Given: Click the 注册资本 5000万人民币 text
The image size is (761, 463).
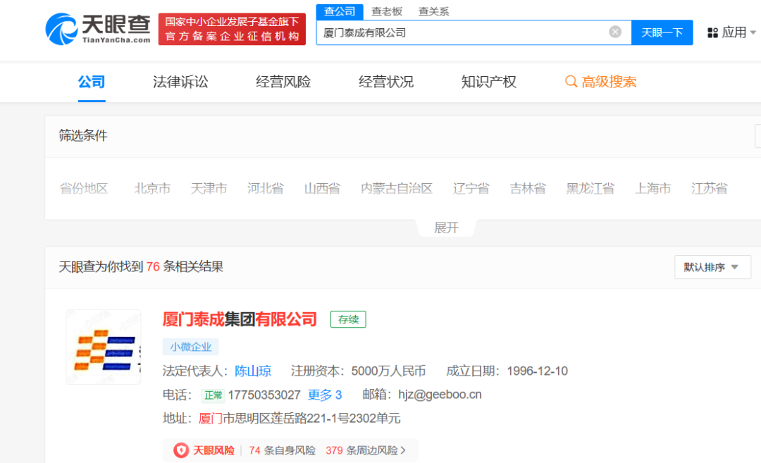Looking at the screenshot, I should (359, 371).
